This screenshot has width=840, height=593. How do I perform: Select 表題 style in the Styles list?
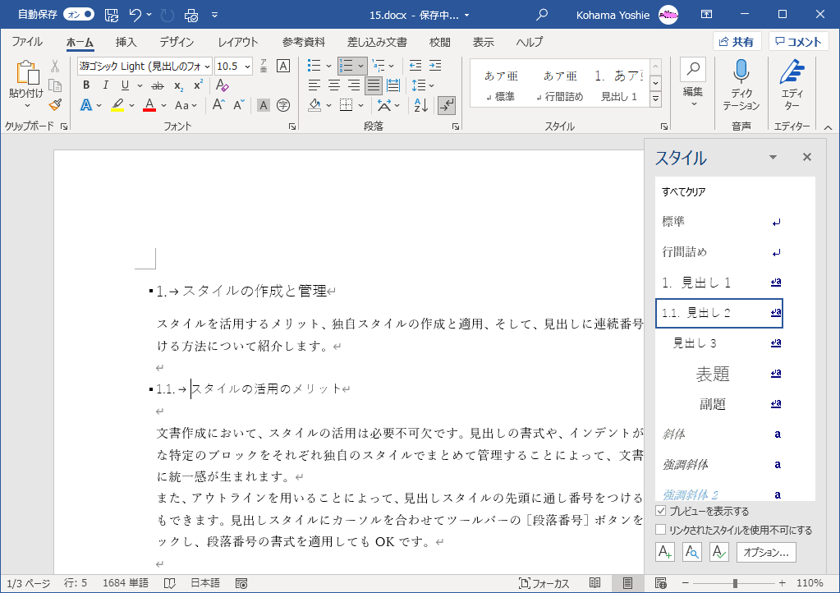[x=713, y=374]
